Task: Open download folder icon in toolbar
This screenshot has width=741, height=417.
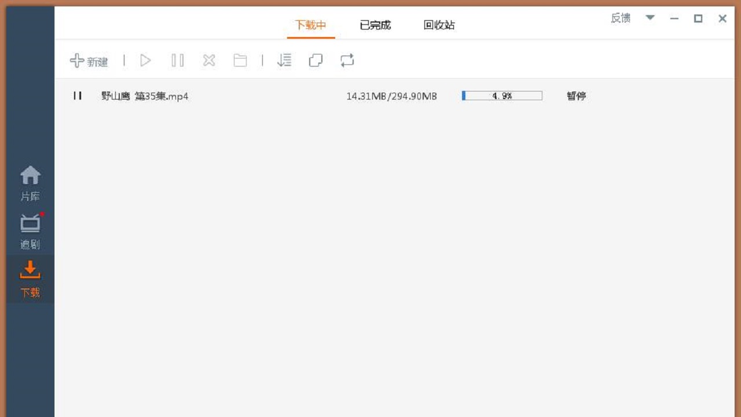Action: (x=240, y=60)
